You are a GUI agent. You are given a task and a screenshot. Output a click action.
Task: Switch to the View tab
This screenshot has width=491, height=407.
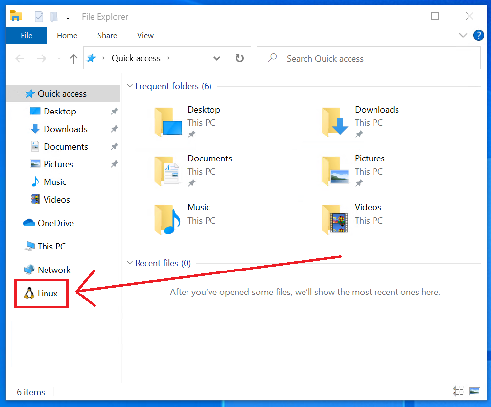click(145, 35)
